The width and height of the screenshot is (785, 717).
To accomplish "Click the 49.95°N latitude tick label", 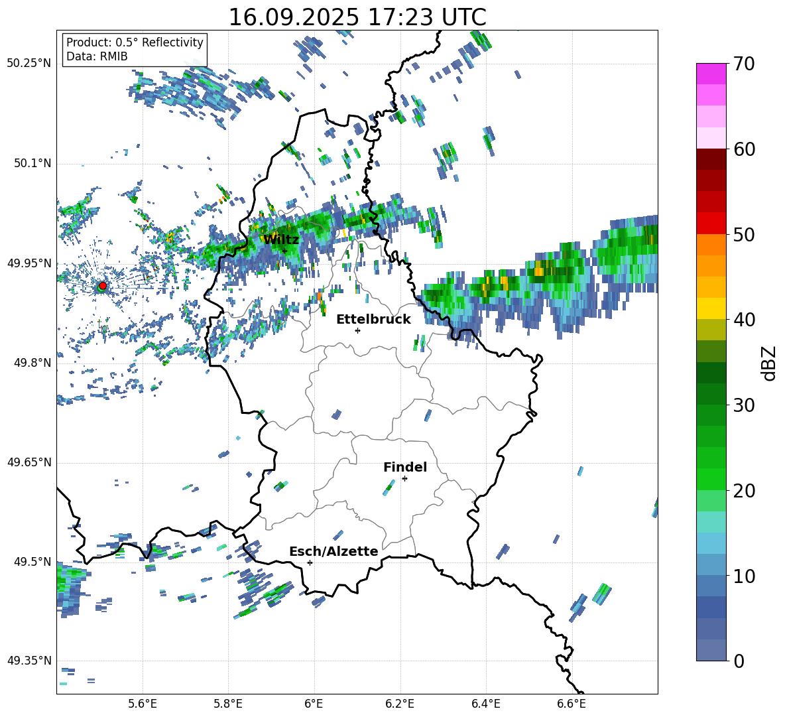I will click(x=29, y=263).
